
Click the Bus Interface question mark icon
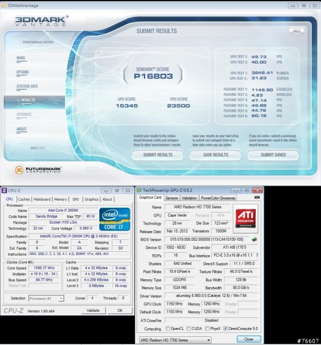click(x=257, y=255)
